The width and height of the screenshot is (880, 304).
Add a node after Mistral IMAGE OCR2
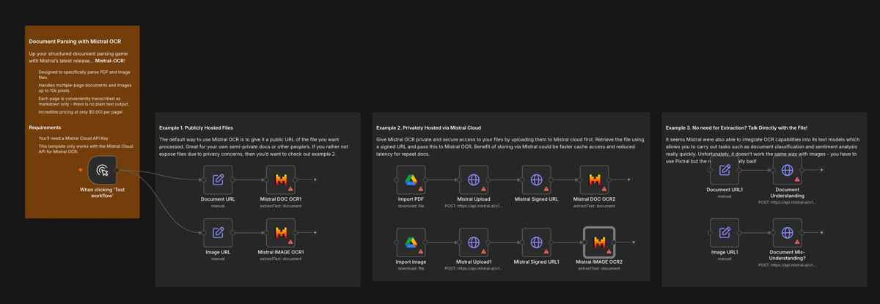point(634,242)
